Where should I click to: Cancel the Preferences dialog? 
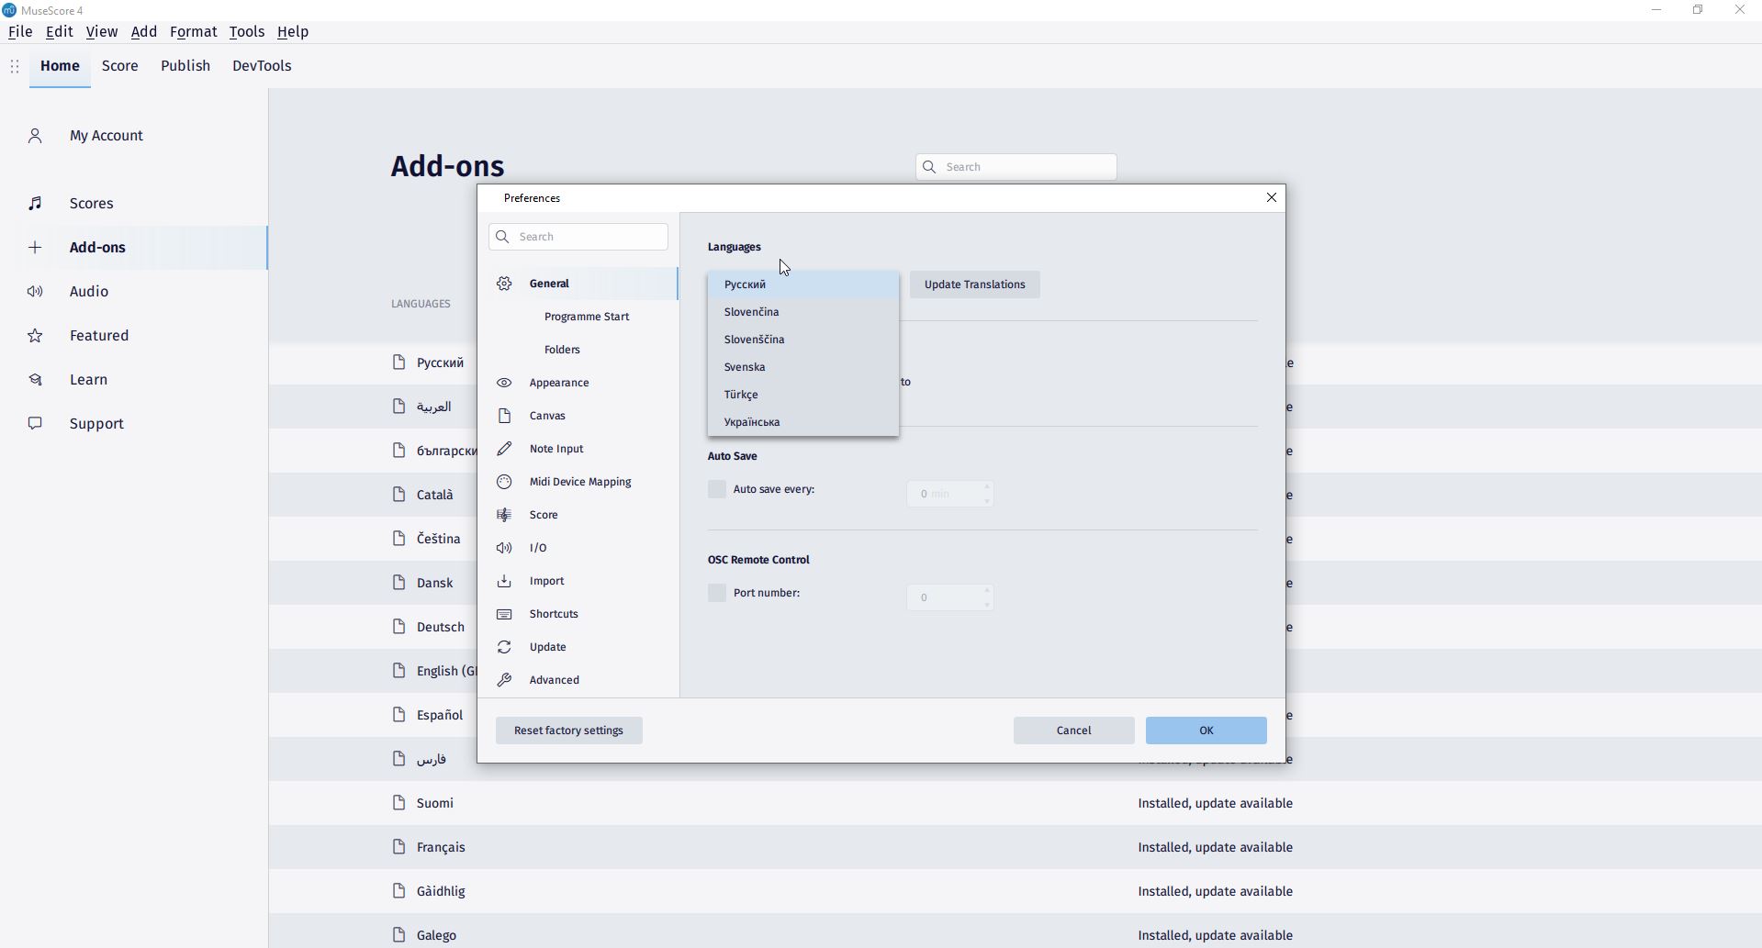point(1074,731)
